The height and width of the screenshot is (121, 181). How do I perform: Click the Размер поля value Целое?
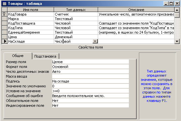[90, 62]
